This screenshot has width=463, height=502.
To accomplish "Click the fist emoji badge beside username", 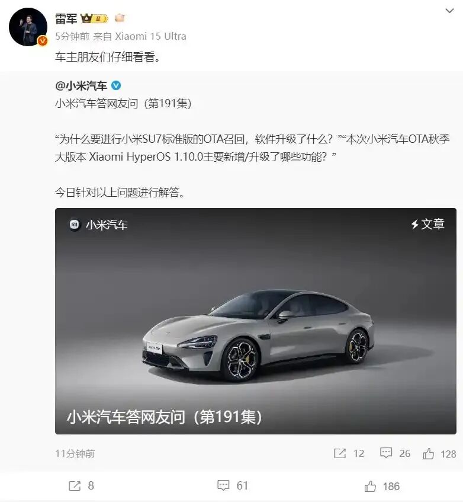I will click(120, 18).
